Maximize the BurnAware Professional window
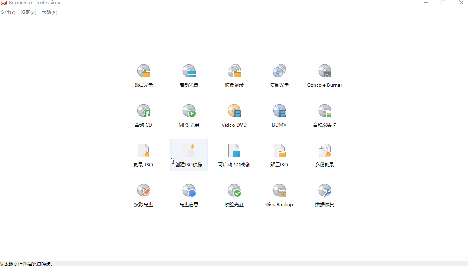The width and height of the screenshot is (468, 266). [x=443, y=3]
